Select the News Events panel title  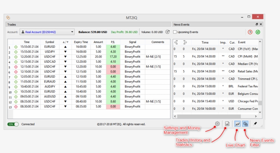click(x=181, y=25)
